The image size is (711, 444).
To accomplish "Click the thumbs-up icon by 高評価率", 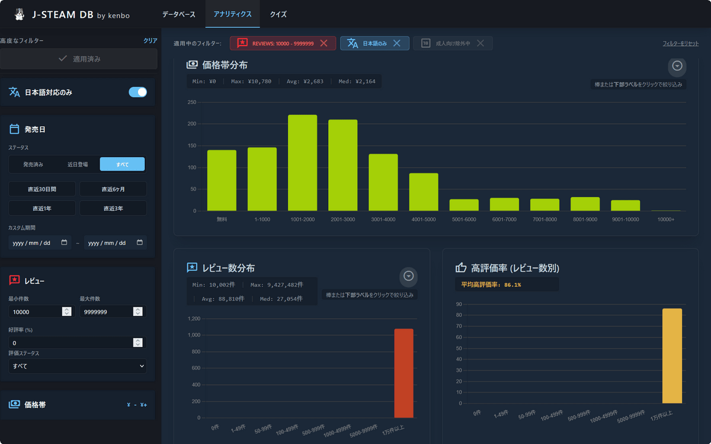I will [x=461, y=268].
